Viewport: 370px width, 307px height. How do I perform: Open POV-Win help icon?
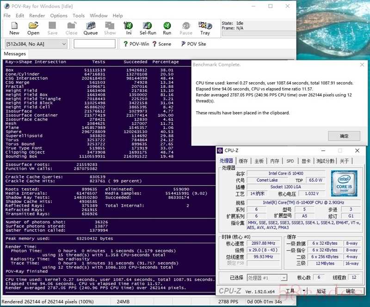point(136,44)
